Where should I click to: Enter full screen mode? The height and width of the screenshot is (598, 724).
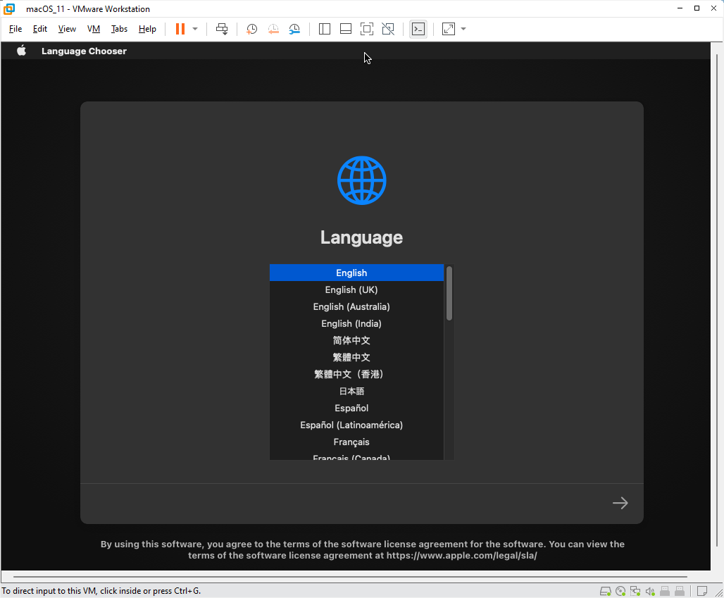pos(367,29)
